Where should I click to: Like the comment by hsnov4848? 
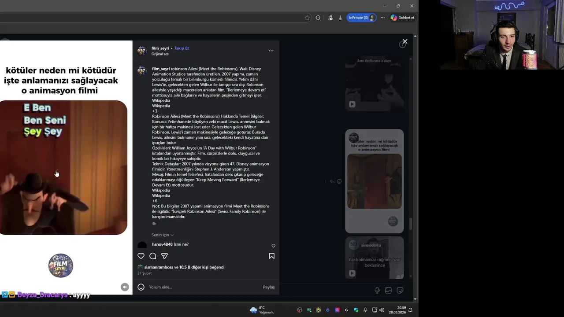(x=273, y=246)
